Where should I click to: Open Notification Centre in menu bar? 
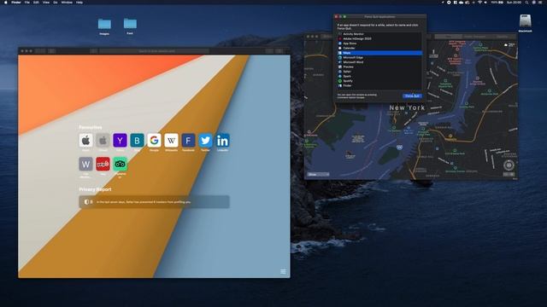coord(541,3)
